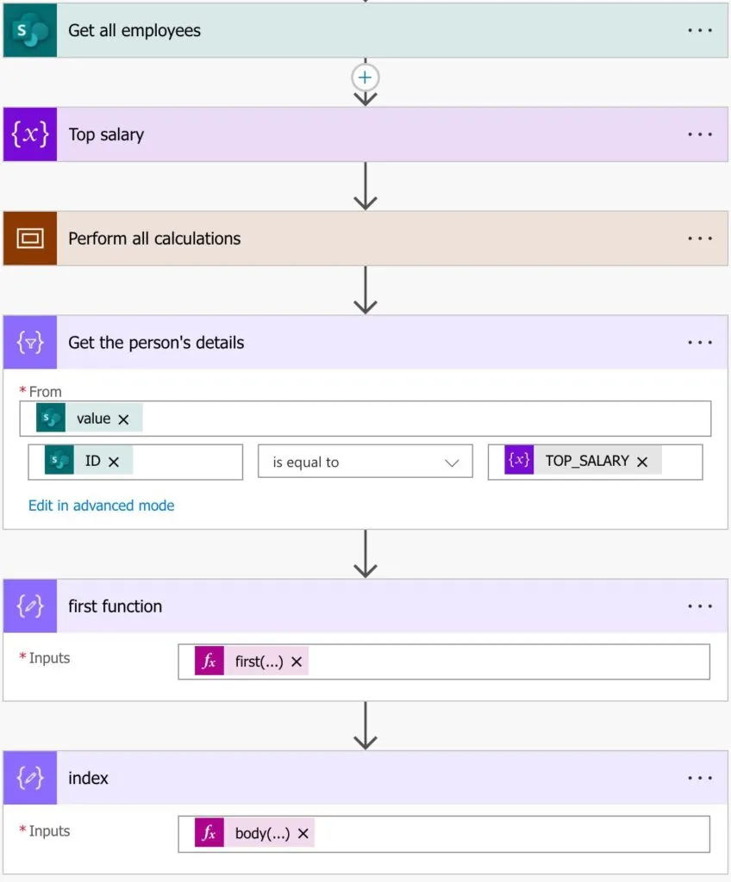731x882 pixels.
Task: Insert a new step with the plus button
Action: [365, 78]
